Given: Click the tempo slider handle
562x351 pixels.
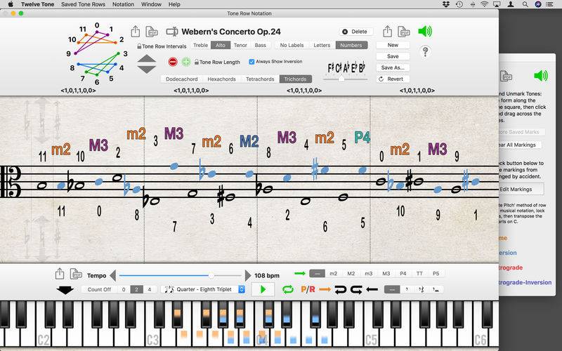Looking at the screenshot, I should [211, 275].
